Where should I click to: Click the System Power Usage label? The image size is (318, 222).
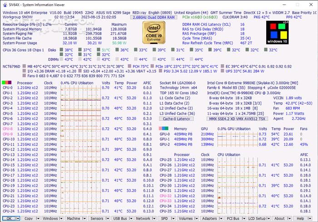tap(20, 43)
